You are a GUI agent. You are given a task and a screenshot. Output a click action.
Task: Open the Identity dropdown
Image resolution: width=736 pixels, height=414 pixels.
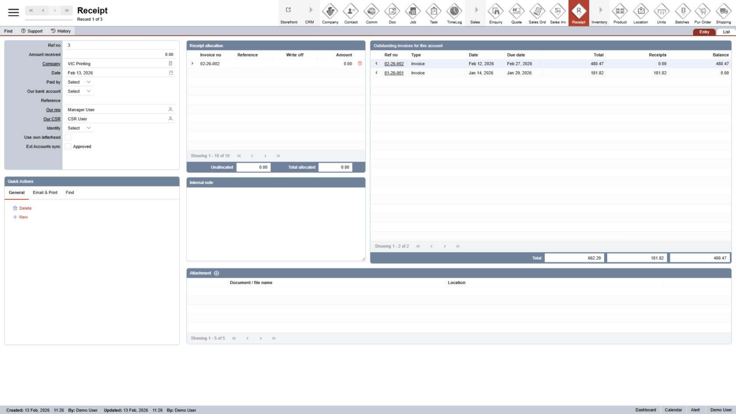point(79,128)
